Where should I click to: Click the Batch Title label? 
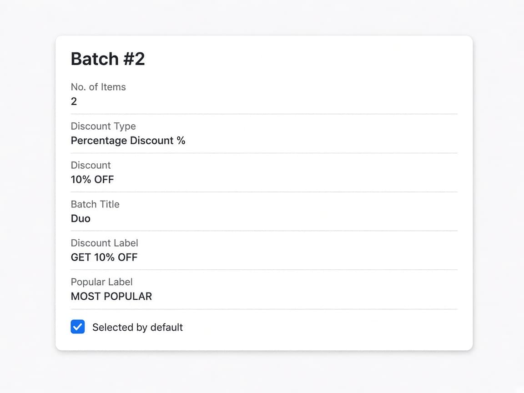[x=95, y=204]
